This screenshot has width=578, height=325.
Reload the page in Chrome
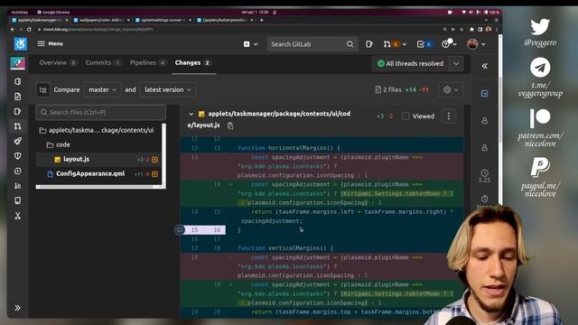[29, 30]
